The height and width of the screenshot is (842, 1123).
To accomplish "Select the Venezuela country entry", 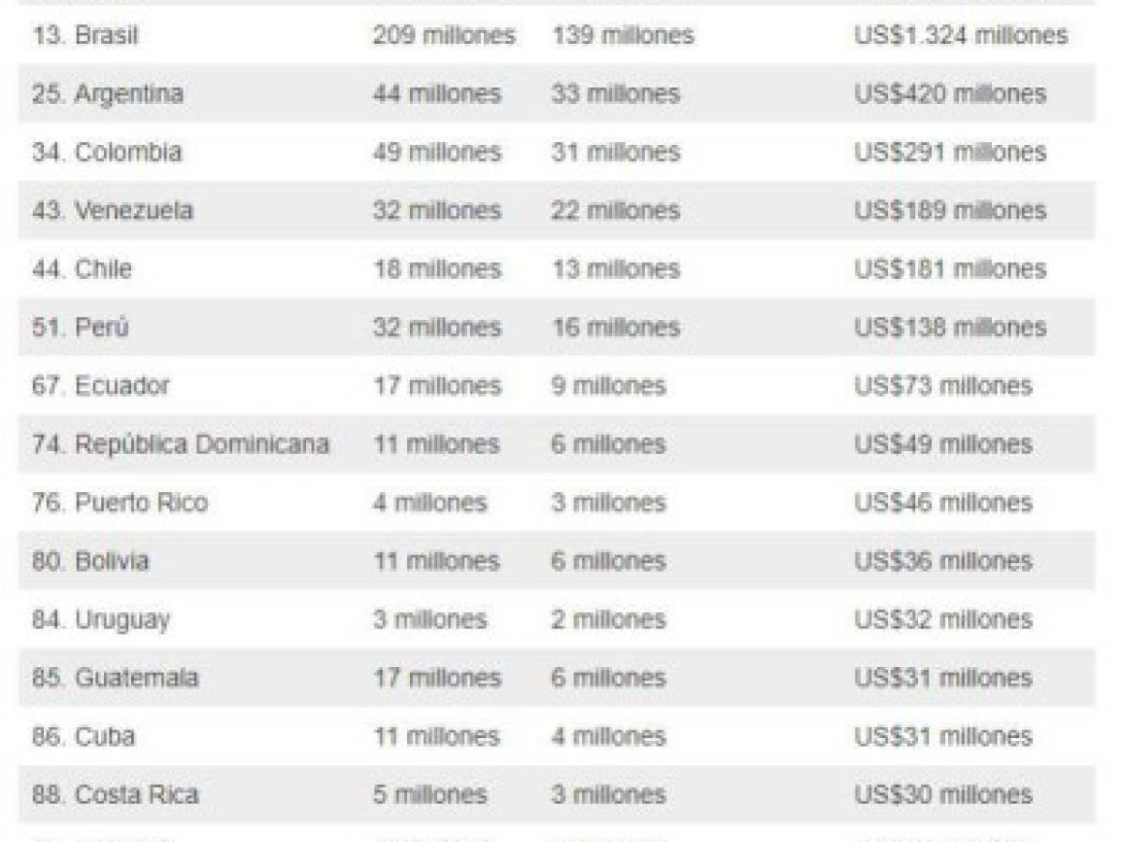I will (x=112, y=210).
